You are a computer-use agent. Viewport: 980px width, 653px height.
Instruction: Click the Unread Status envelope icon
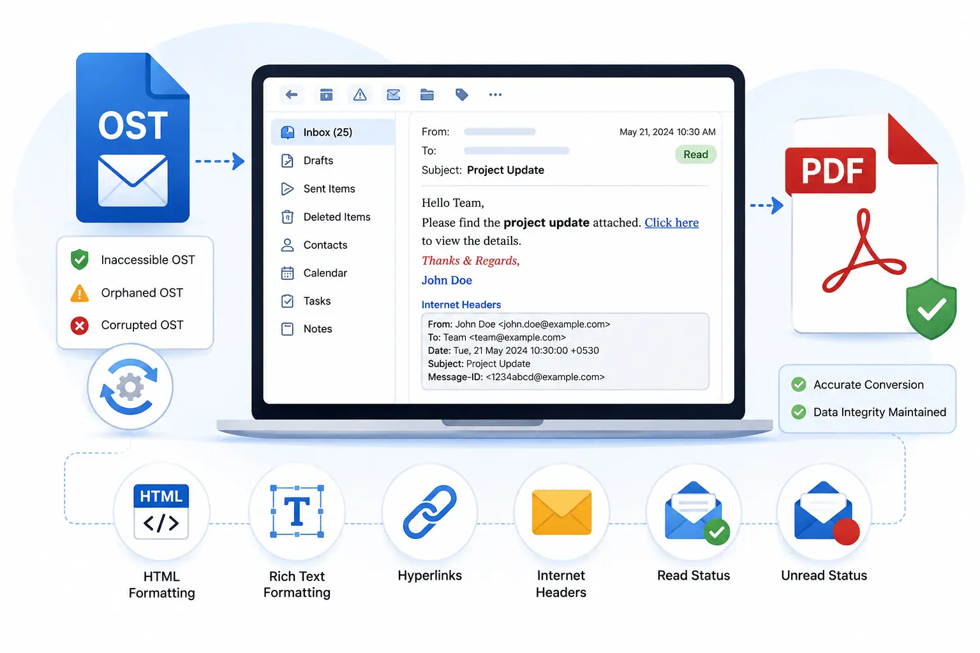pyautogui.click(x=826, y=513)
